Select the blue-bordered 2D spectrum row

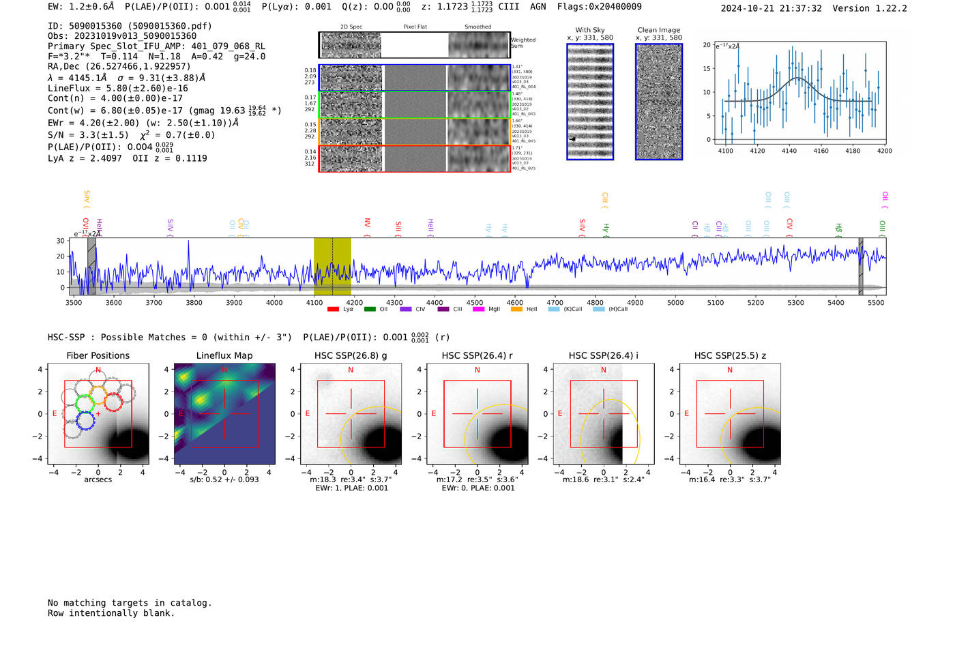point(415,78)
